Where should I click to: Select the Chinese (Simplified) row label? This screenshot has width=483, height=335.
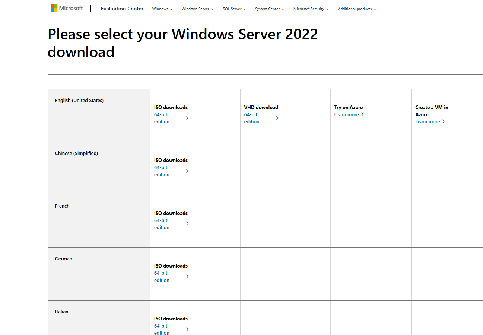pyautogui.click(x=76, y=154)
